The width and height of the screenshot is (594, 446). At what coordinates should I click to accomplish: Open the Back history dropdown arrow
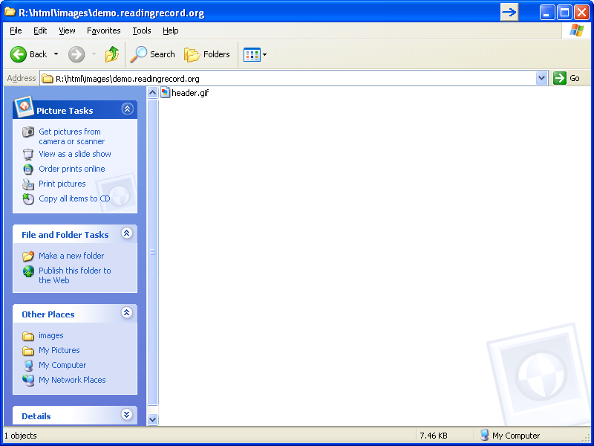click(x=56, y=54)
